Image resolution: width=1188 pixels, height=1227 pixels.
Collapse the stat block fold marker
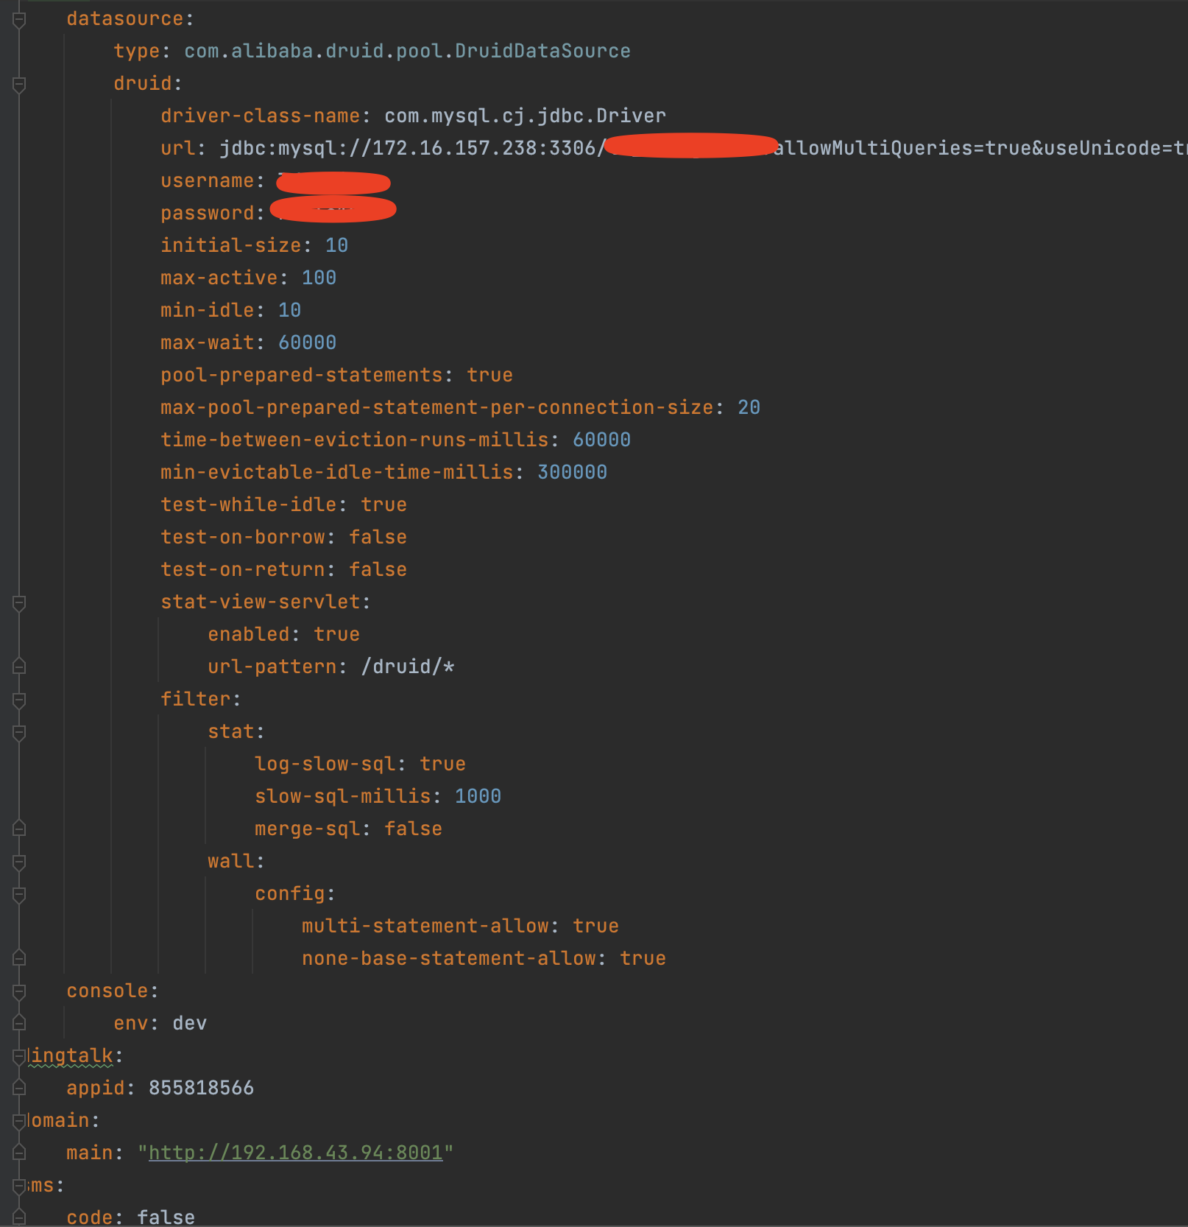pos(19,733)
